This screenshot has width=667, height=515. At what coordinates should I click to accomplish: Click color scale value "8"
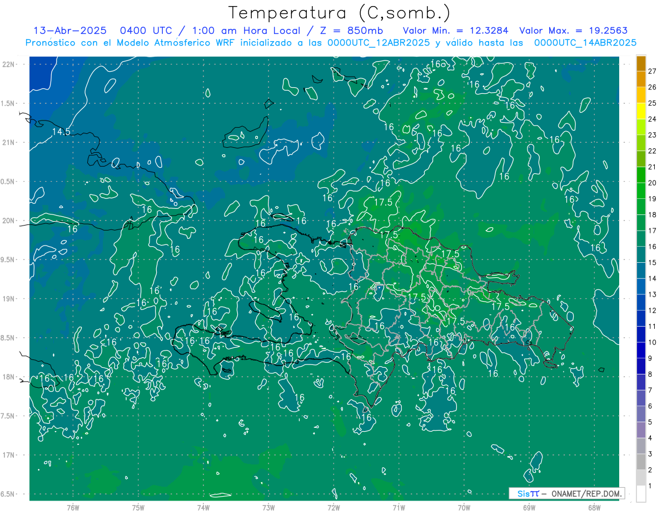tap(650, 374)
